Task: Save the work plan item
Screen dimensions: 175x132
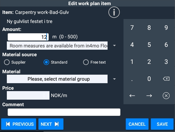Action: pos(162,124)
